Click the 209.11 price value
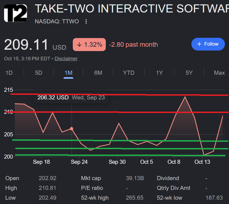This screenshot has width=229, height=204. pyautogui.click(x=26, y=45)
